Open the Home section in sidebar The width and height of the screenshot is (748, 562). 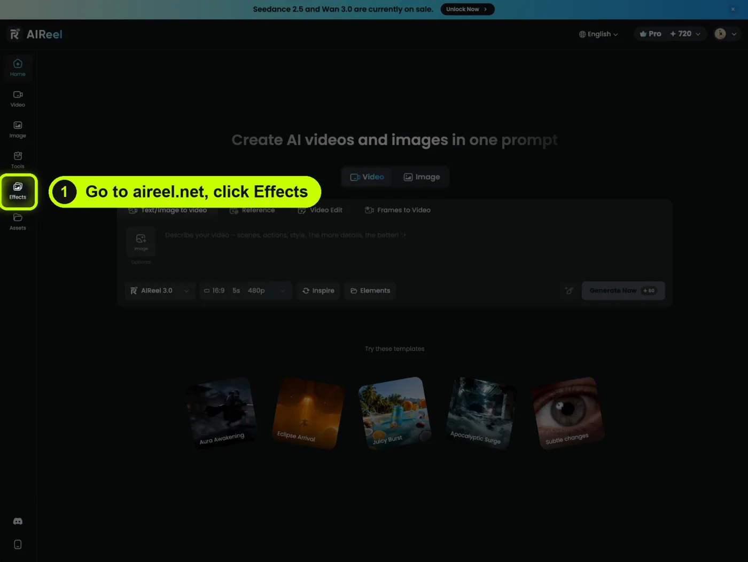(x=18, y=68)
